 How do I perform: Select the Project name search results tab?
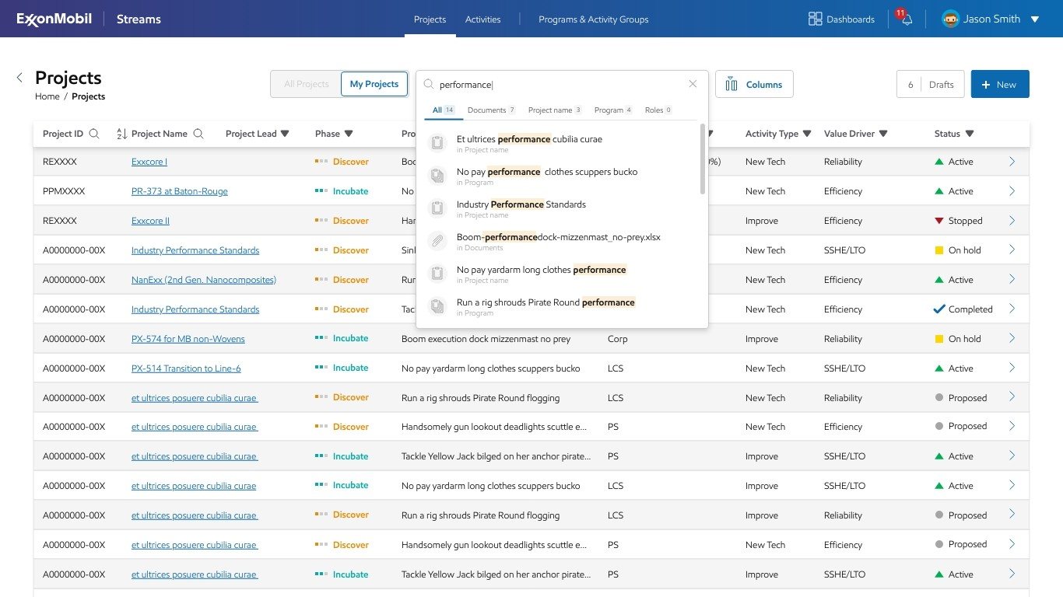point(555,110)
